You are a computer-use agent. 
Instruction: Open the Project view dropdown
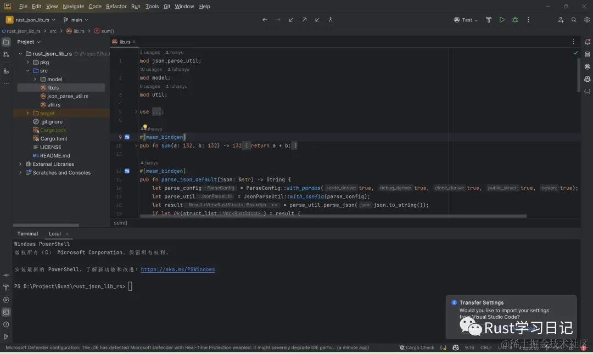29,42
